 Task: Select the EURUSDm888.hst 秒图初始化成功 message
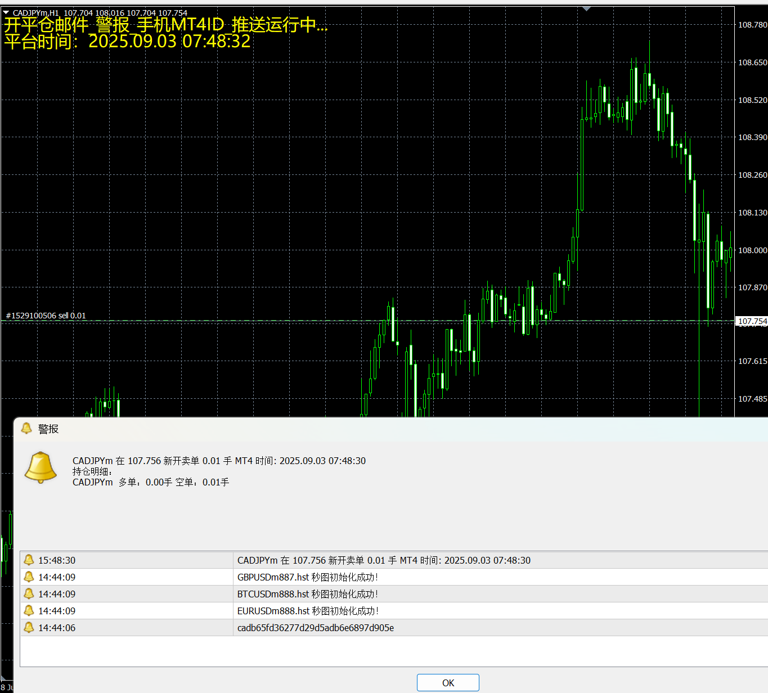[x=308, y=611]
